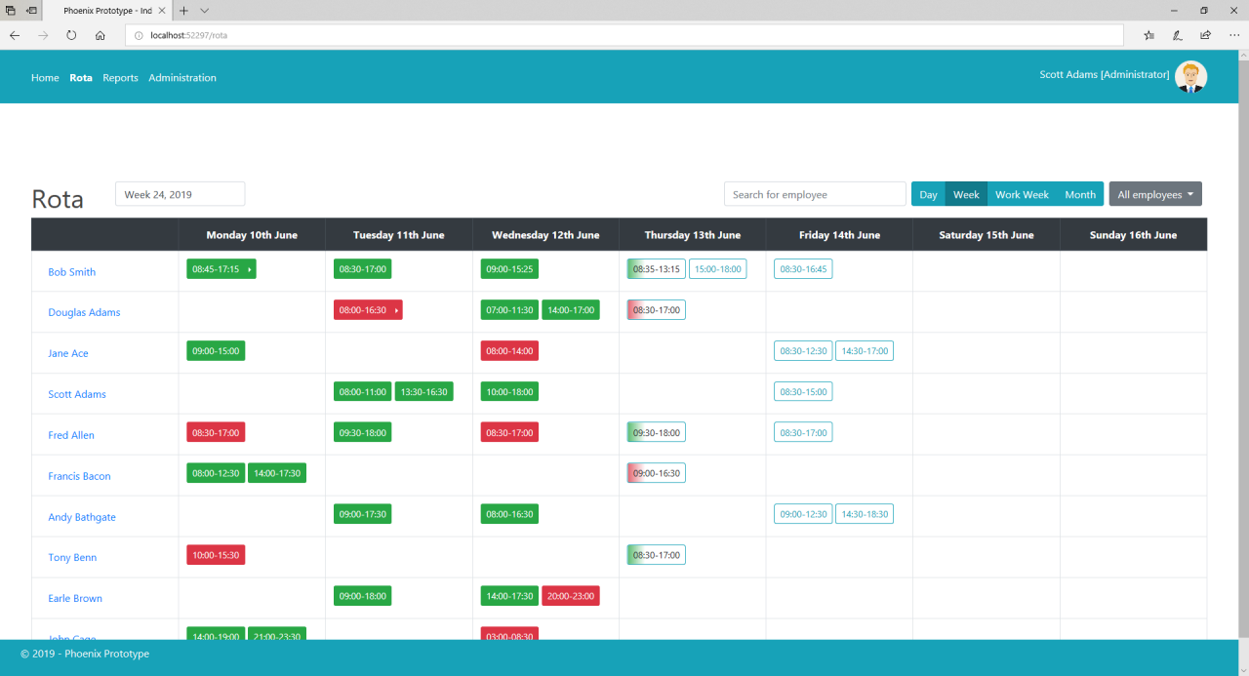The width and height of the screenshot is (1249, 676).
Task: Expand the All employees dropdown
Action: (1155, 194)
